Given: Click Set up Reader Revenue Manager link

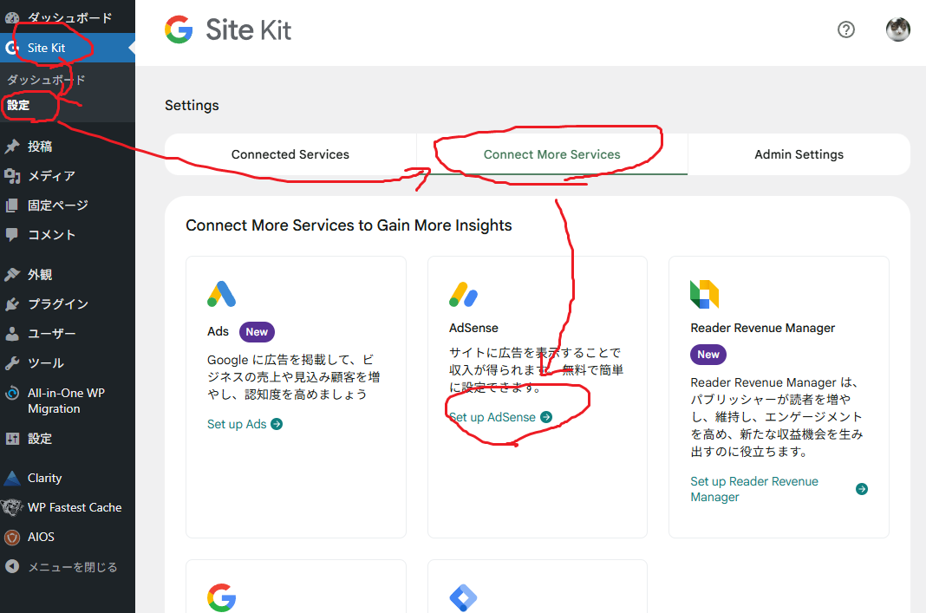Looking at the screenshot, I should coord(754,489).
